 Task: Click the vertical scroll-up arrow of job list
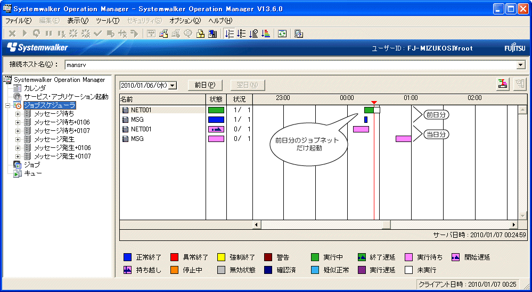[x=522, y=110]
